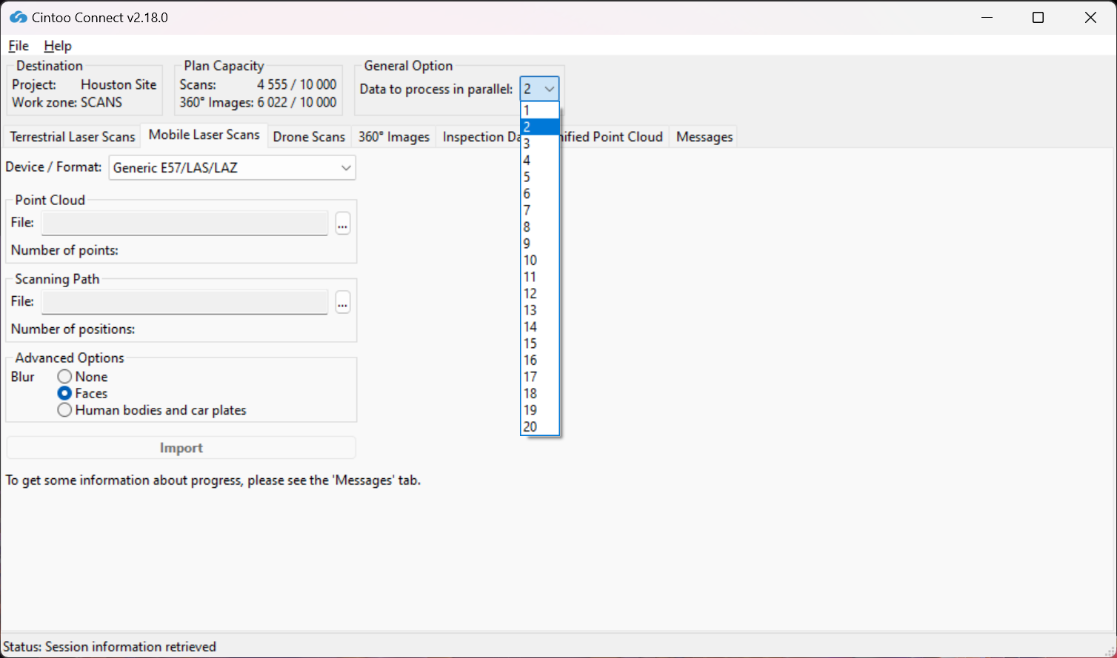Click the Houston Site project name
The image size is (1117, 658).
(x=119, y=84)
